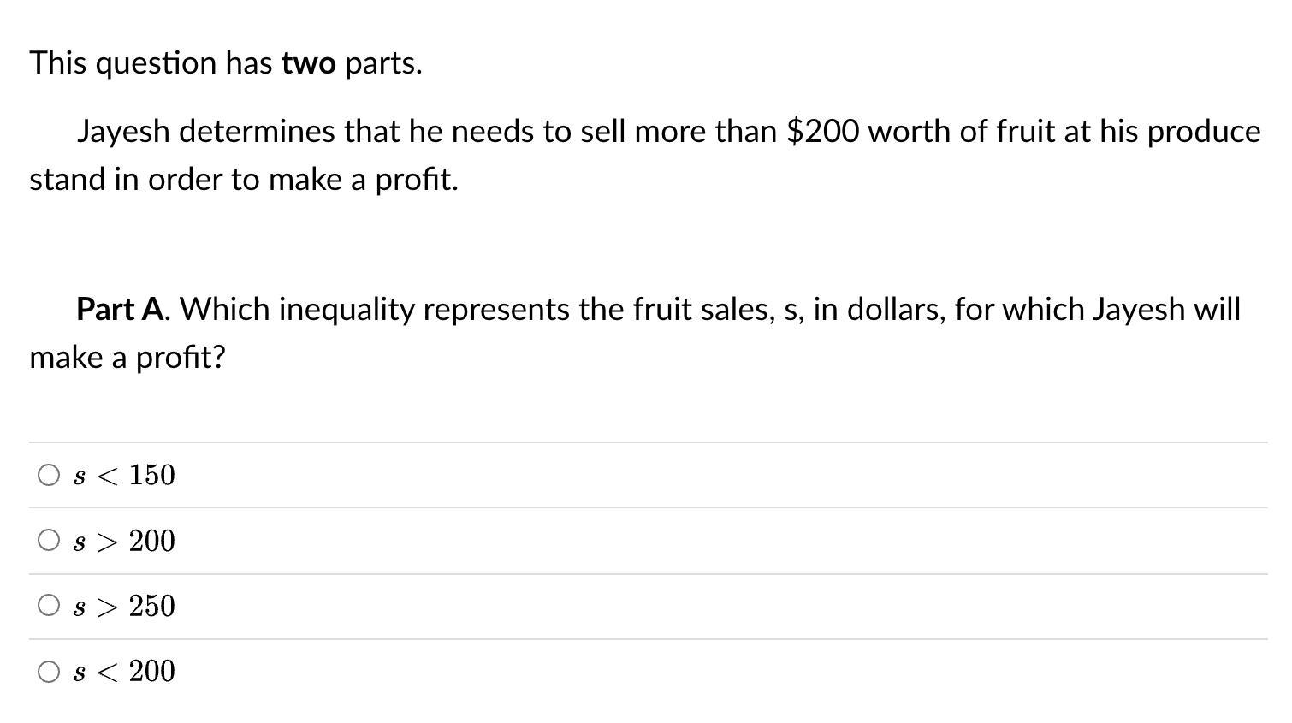Click 'make a profit?' at question end
Image resolution: width=1292 pixels, height=723 pixels.
[x=127, y=357]
